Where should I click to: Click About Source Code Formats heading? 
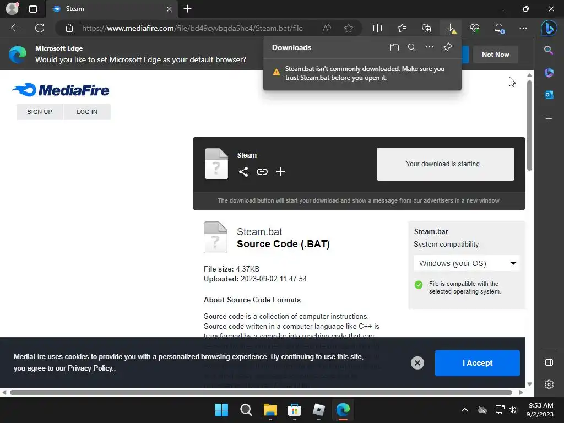pos(252,300)
